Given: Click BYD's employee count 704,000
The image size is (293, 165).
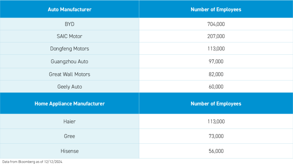Looking at the screenshot, I should pos(216,24).
